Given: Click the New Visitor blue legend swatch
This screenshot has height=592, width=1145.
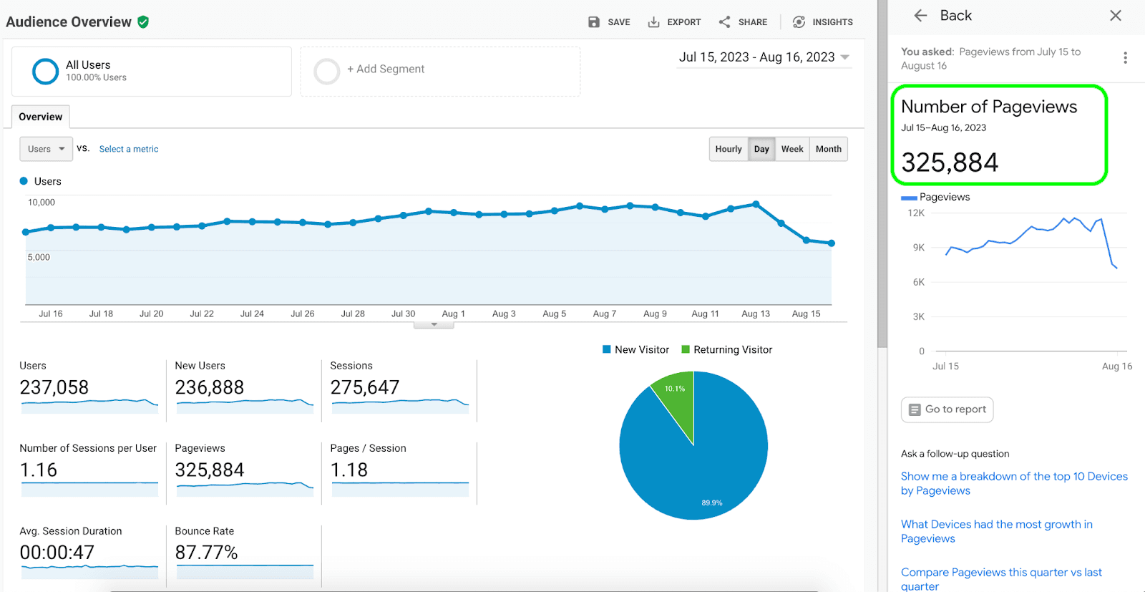Looking at the screenshot, I should [x=607, y=349].
